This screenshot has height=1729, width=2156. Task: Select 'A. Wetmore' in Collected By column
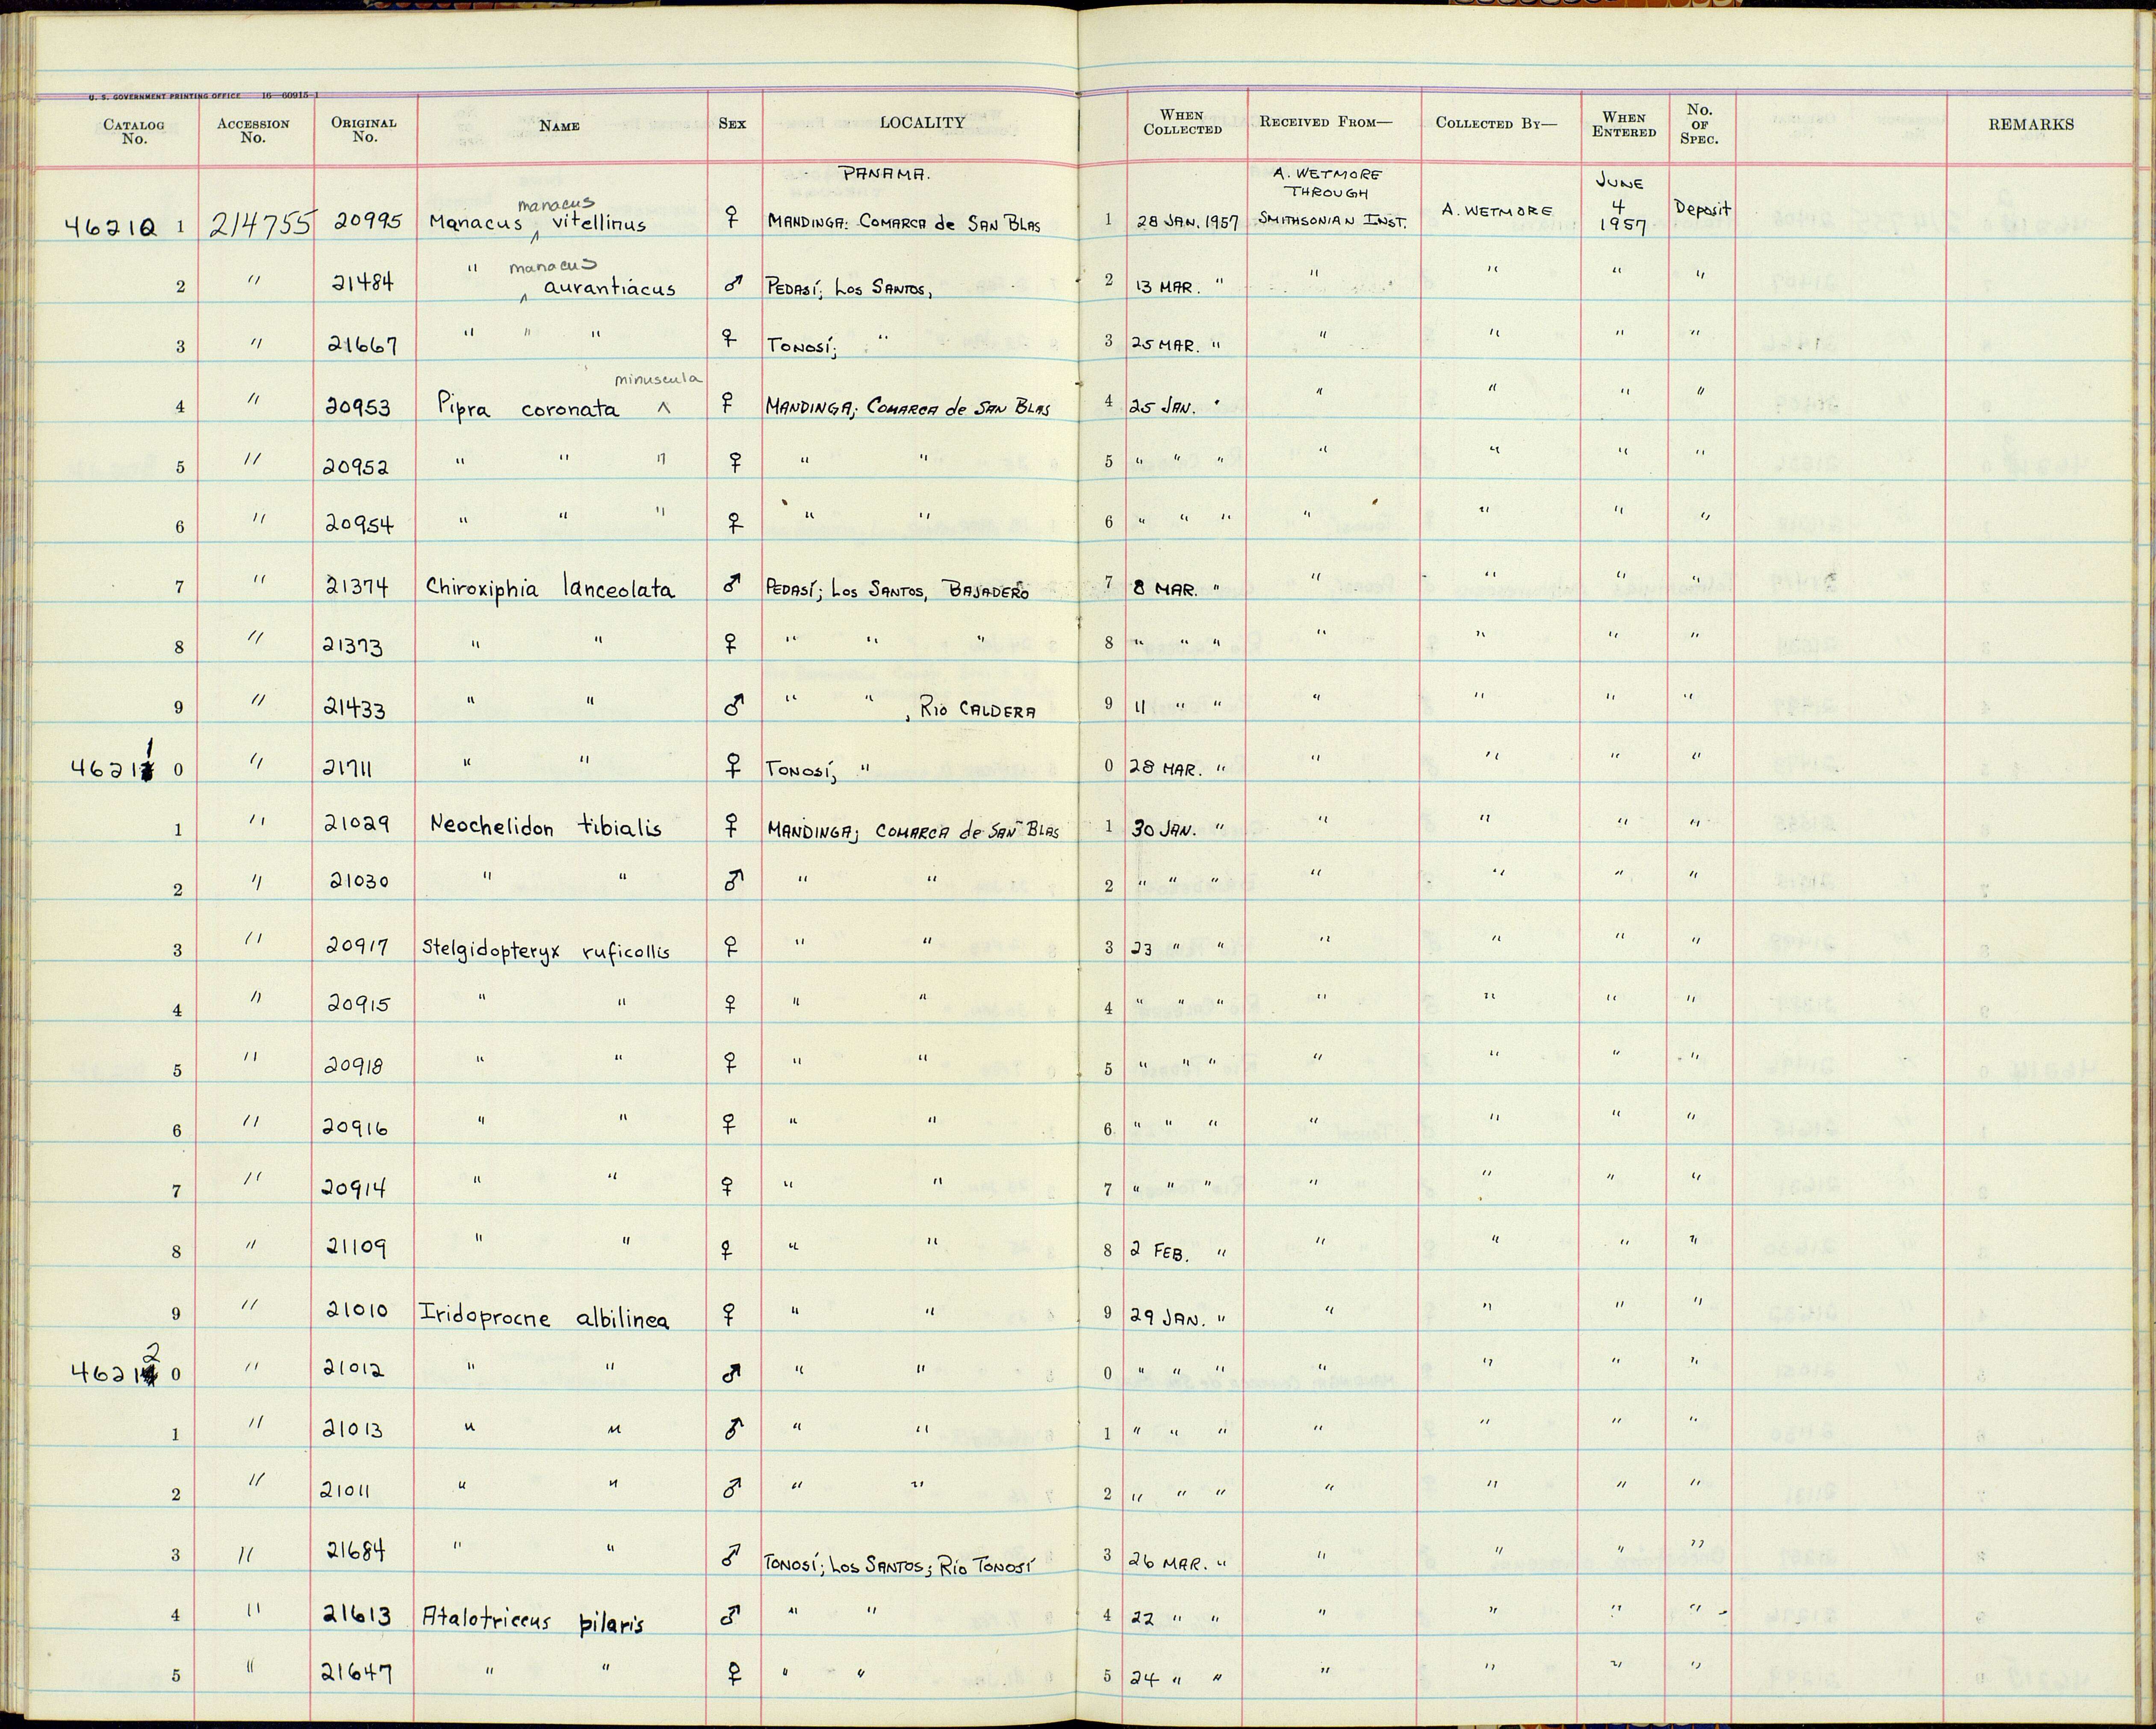1497,211
